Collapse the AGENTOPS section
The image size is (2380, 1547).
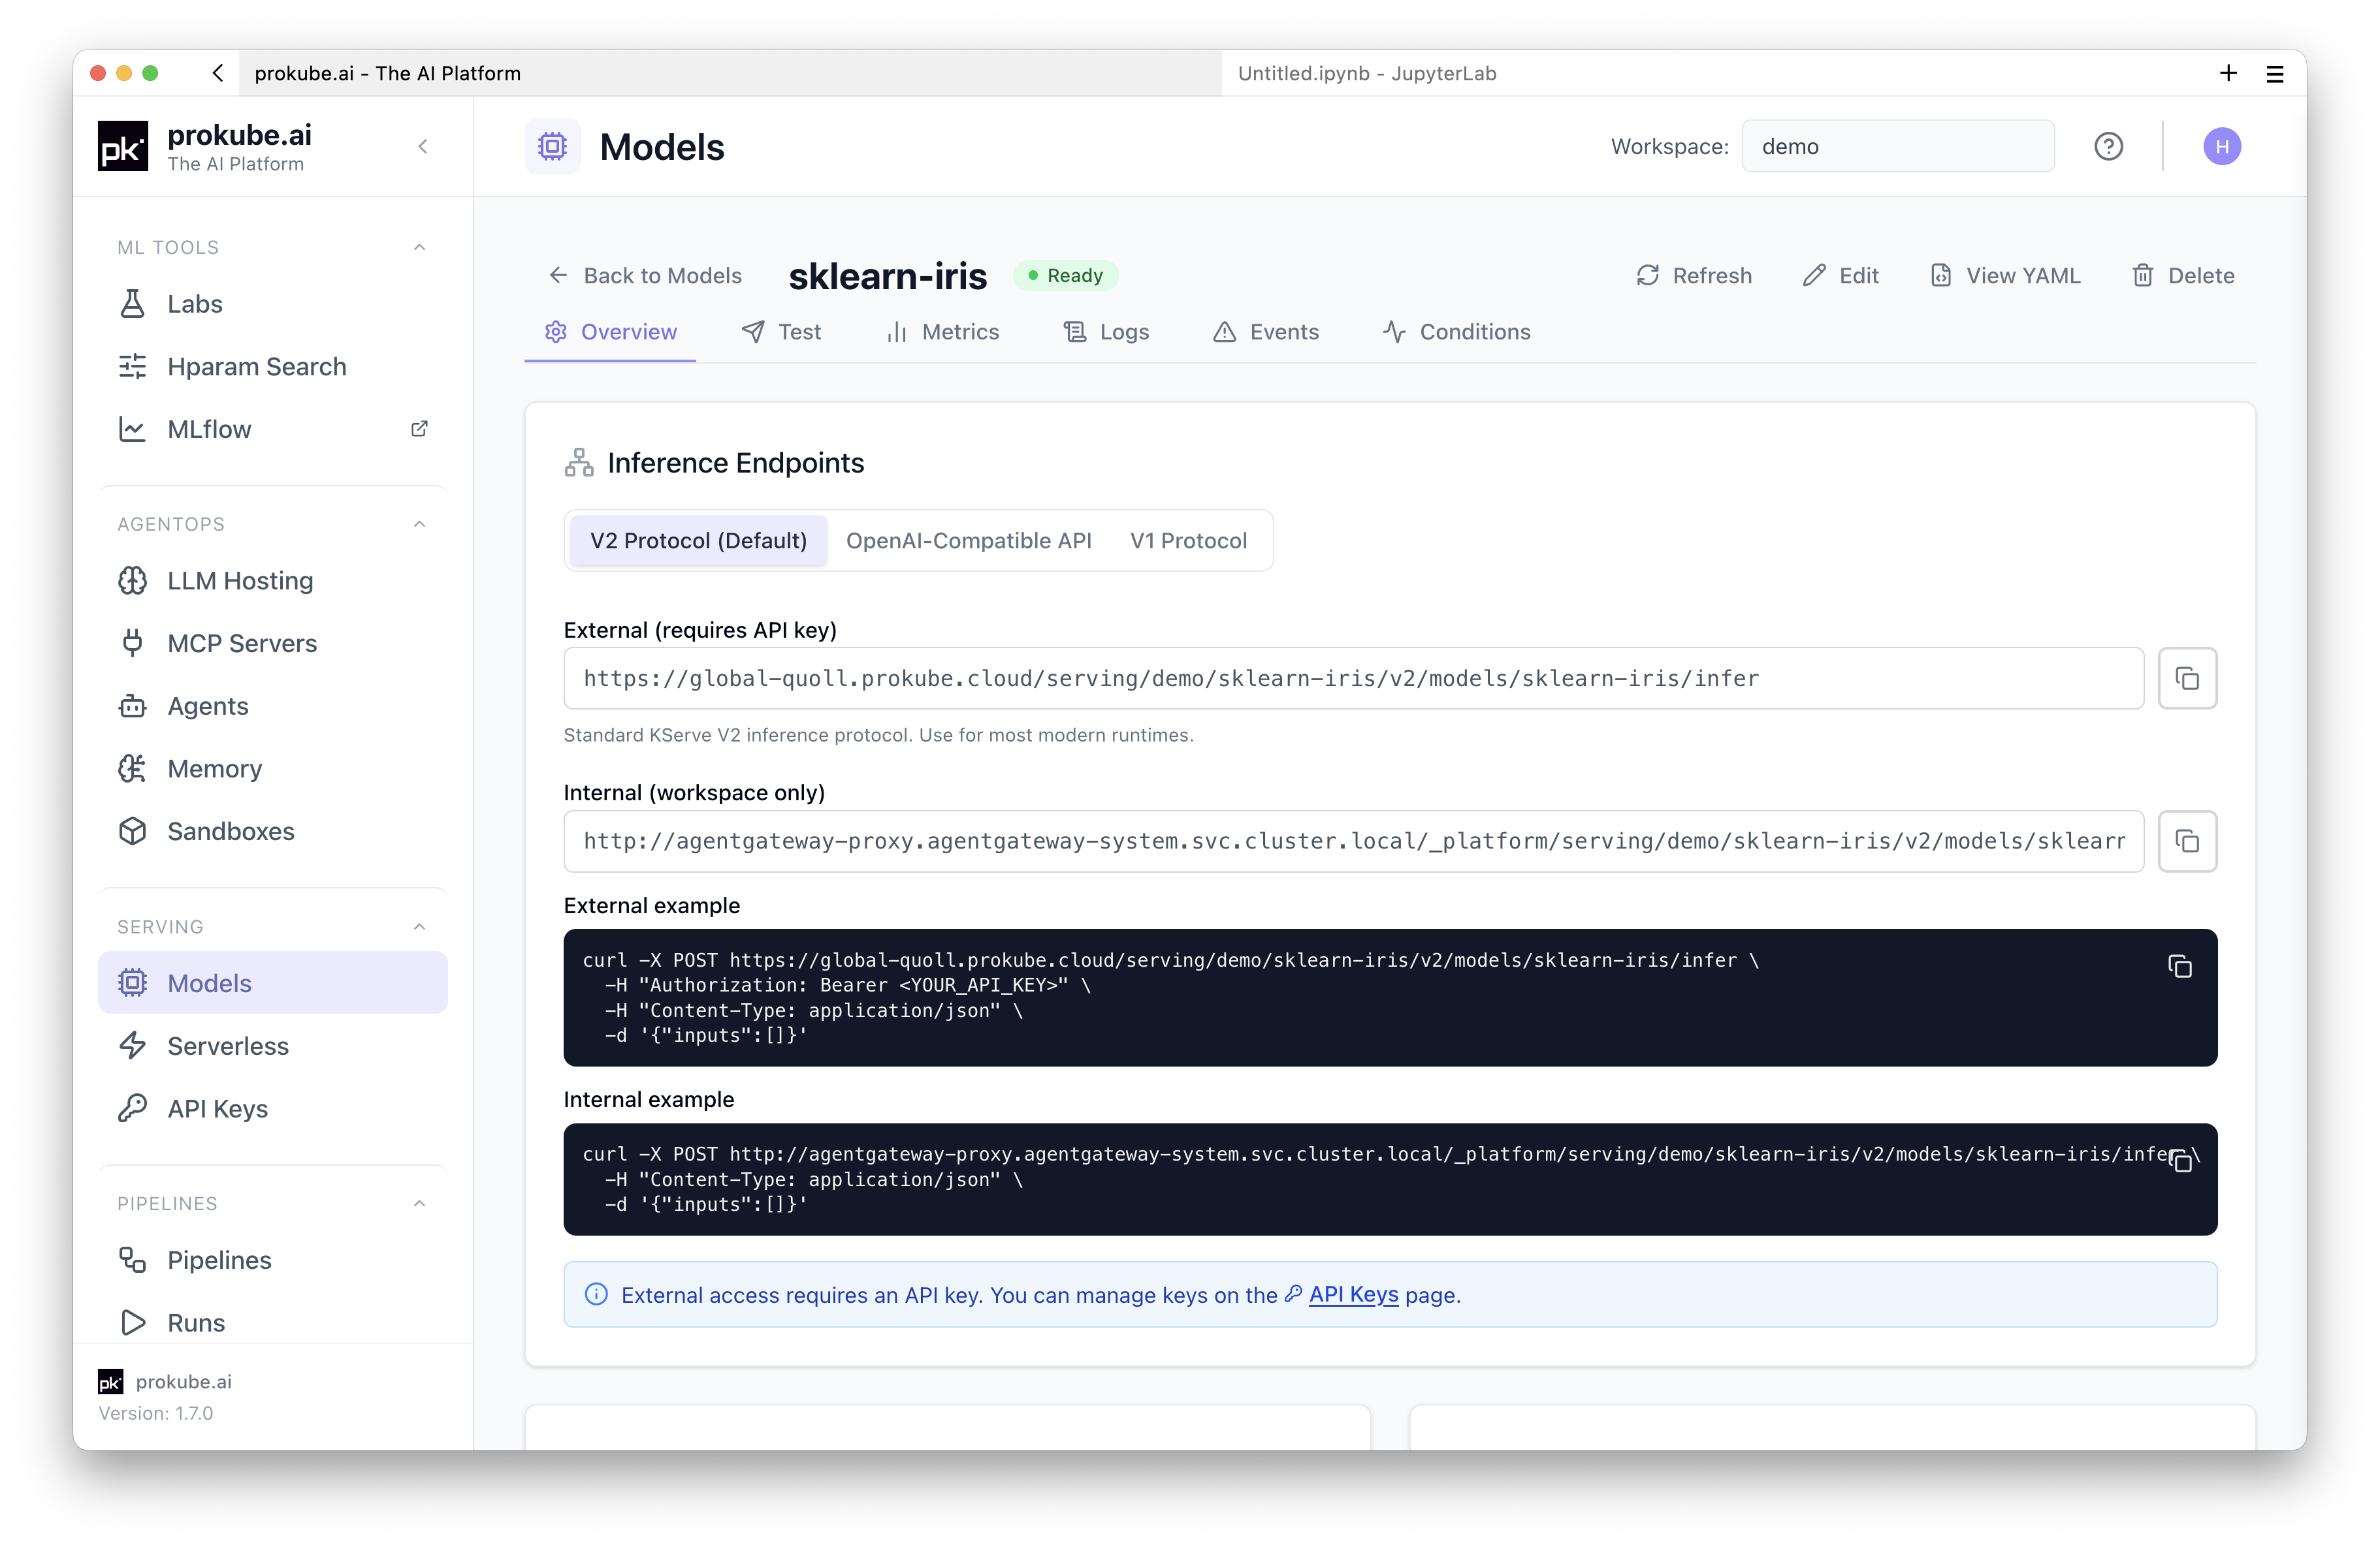pyautogui.click(x=420, y=525)
